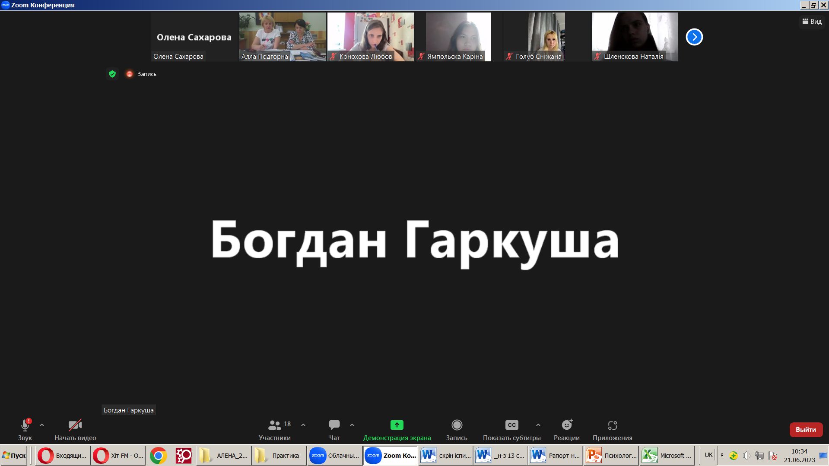
Task: Open the View layout menu
Action: [x=812, y=22]
